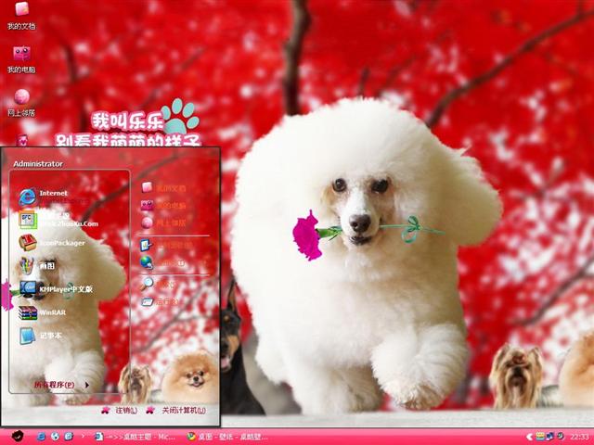This screenshot has width=594, height=445.
Task: Open 我的电脑 in Start menu right column
Action: [163, 206]
